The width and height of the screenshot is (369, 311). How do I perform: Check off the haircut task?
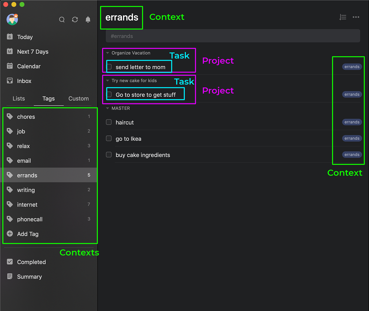109,122
